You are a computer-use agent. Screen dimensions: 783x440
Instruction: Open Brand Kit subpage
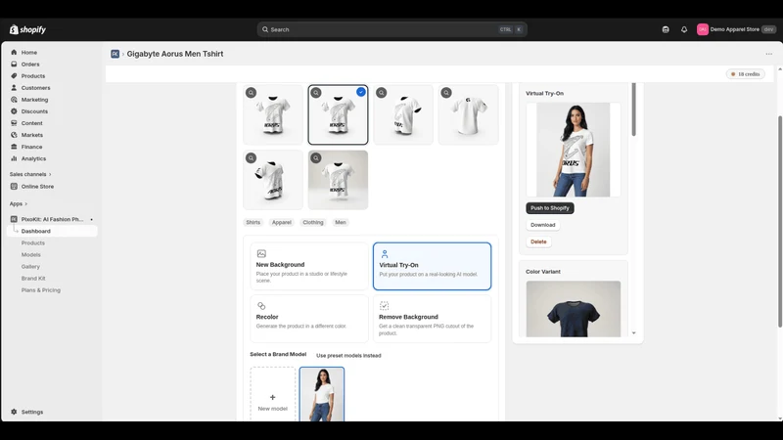[33, 279]
